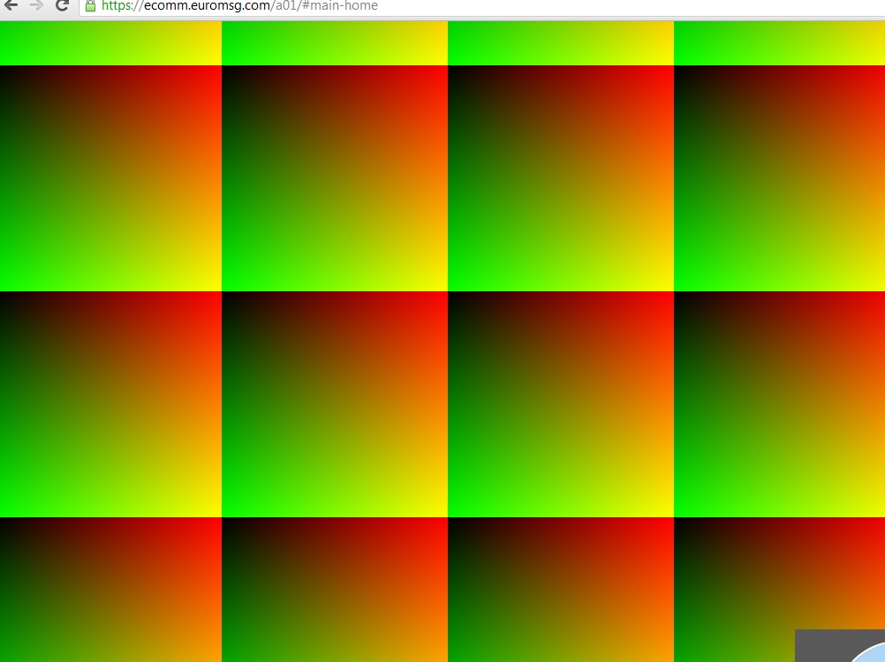
Task: Click the first full gradient tile in the third column
Action: [x=561, y=178]
